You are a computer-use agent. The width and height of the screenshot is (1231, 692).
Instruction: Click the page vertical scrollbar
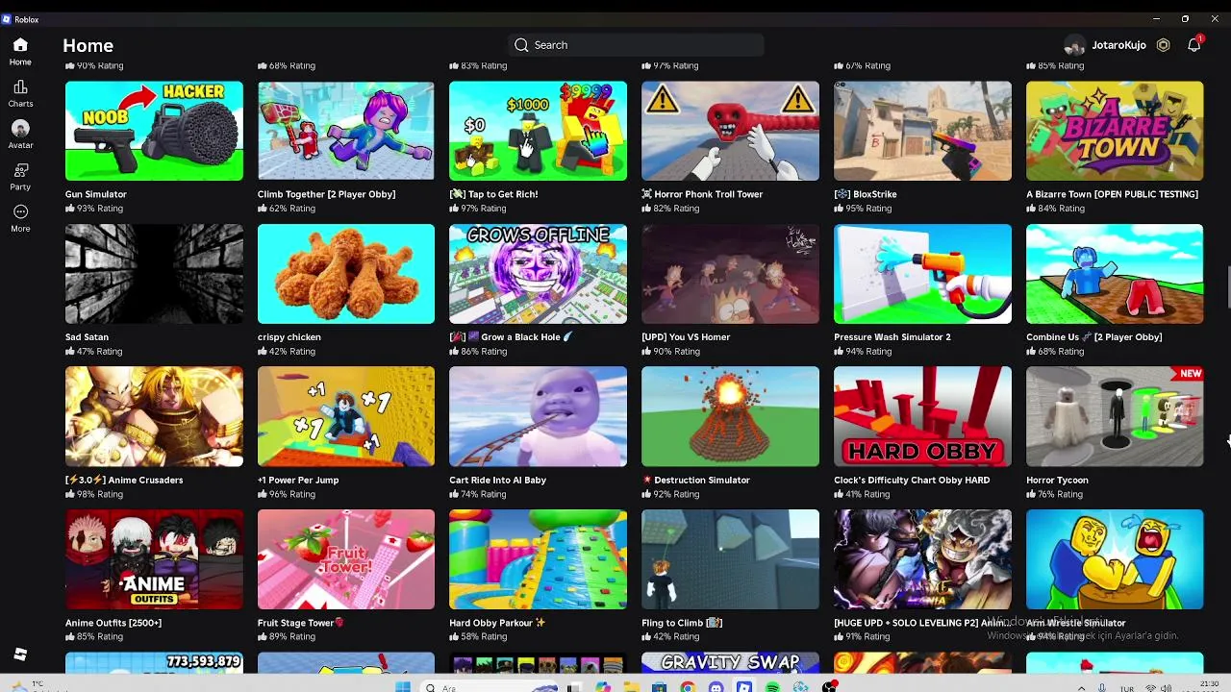coord(1227,286)
